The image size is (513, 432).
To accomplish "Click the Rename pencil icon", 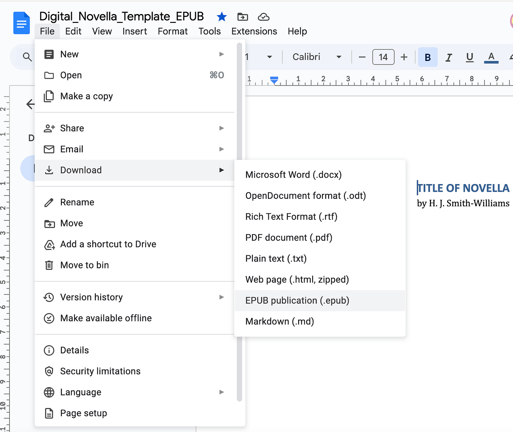I will tap(49, 202).
